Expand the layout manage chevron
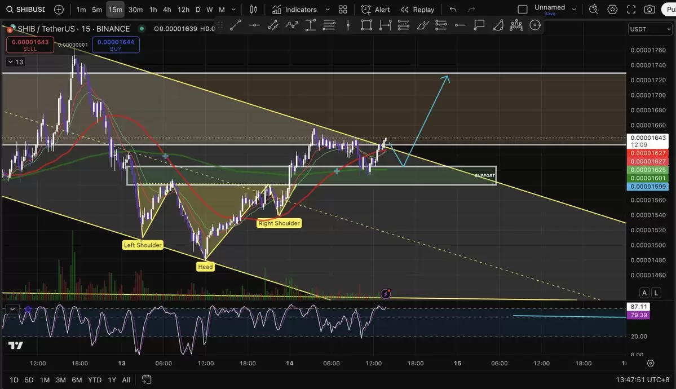676x389 pixels. click(x=574, y=10)
